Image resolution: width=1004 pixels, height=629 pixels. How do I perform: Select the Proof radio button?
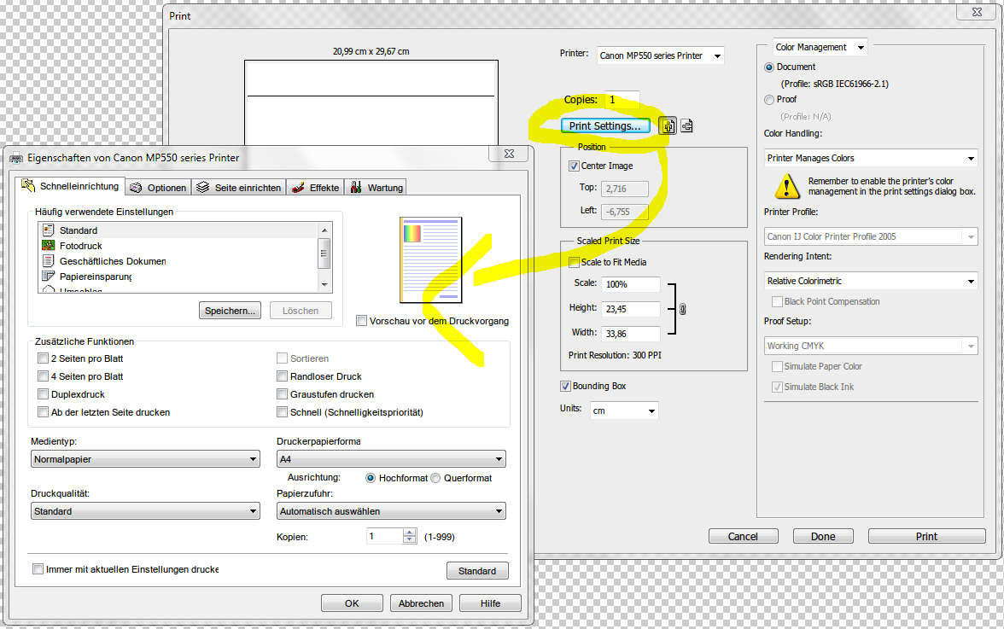click(769, 100)
